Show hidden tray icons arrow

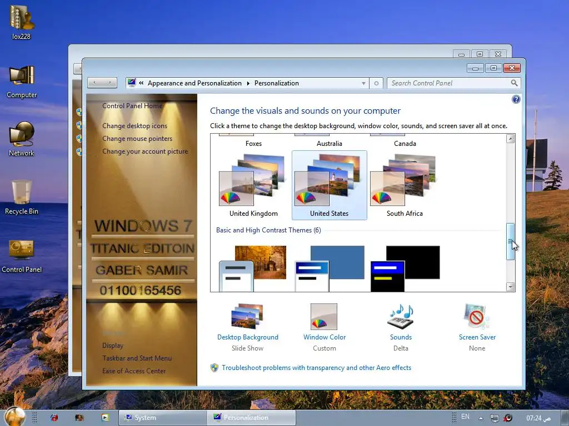pyautogui.click(x=481, y=418)
